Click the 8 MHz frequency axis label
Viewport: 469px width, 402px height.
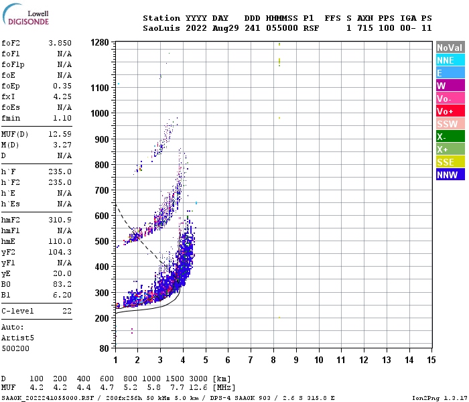click(273, 360)
